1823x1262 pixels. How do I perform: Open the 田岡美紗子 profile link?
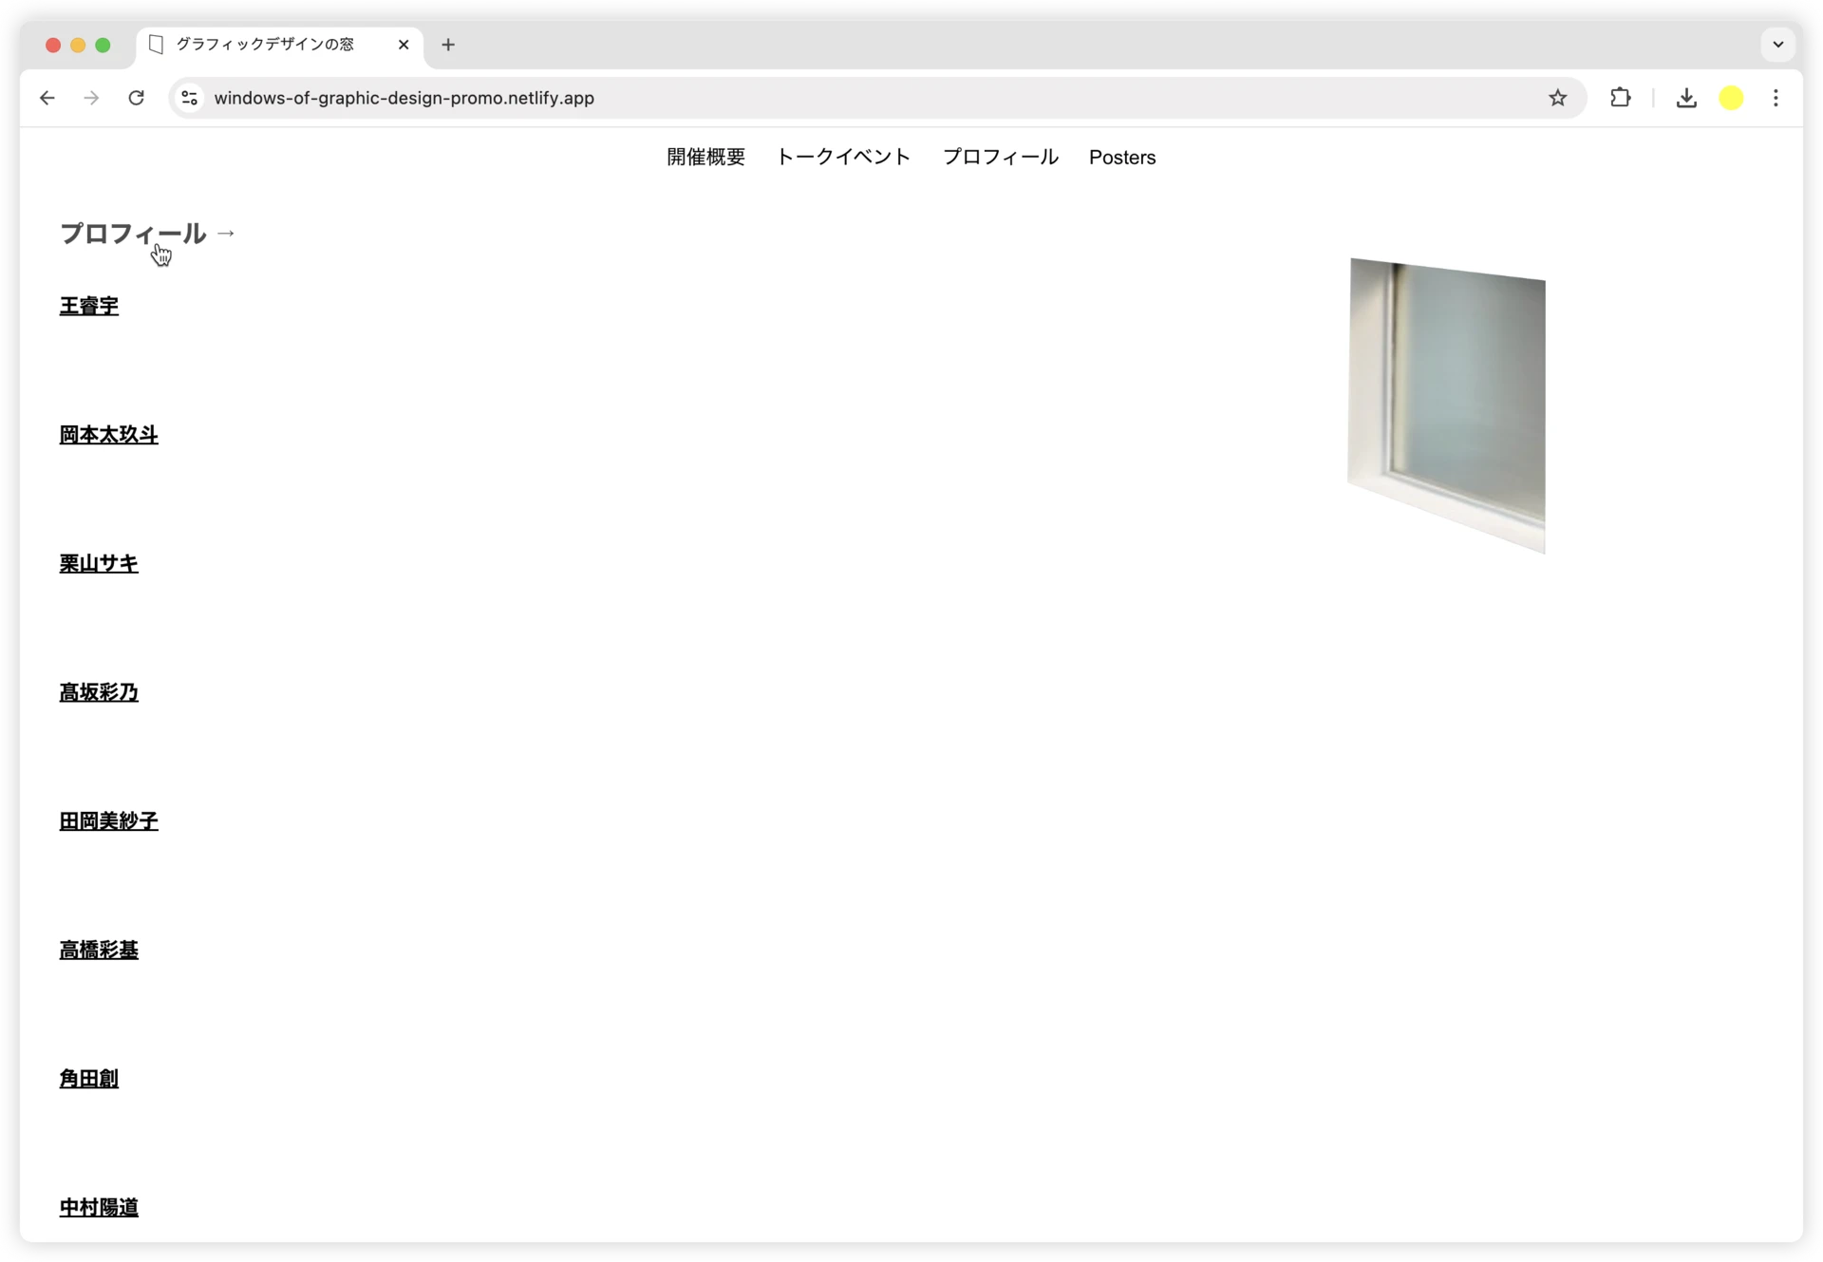click(x=108, y=821)
